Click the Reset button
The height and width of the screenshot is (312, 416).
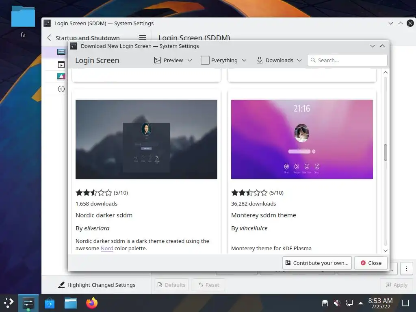point(208,285)
